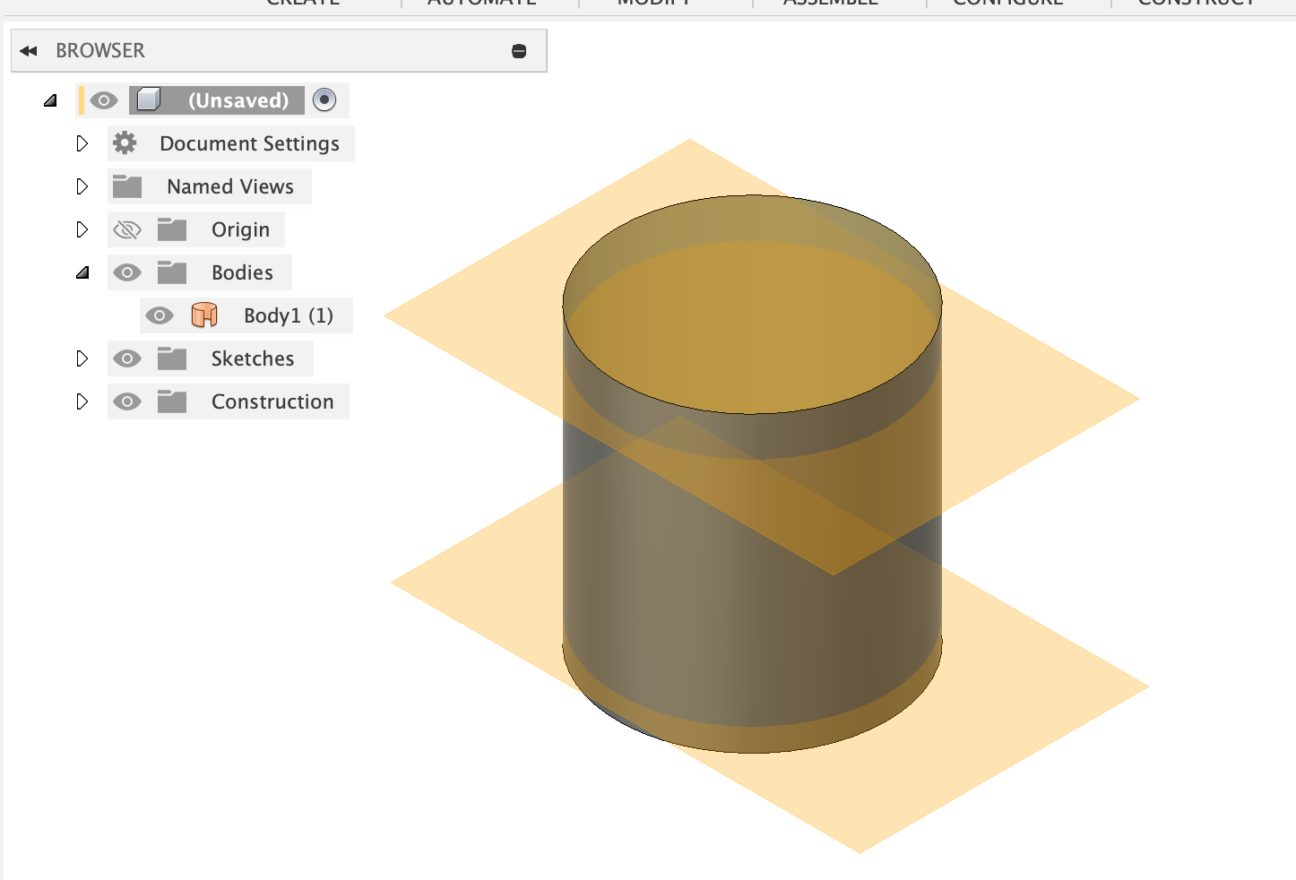Click the unsaved document cube icon

[x=149, y=99]
